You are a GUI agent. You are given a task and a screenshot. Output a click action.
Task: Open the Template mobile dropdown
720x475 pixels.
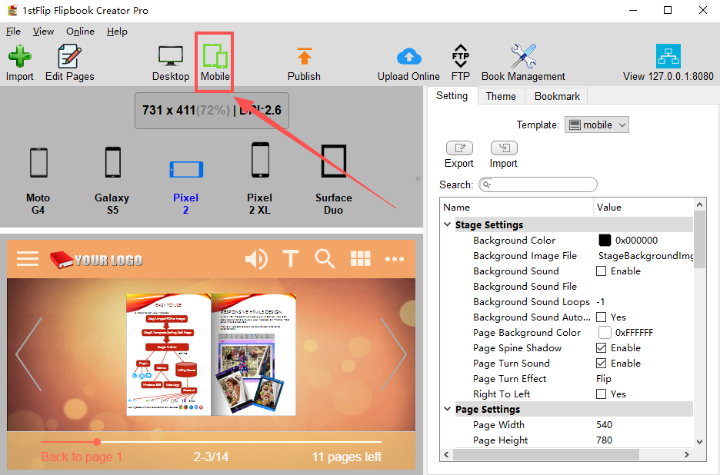coord(596,125)
